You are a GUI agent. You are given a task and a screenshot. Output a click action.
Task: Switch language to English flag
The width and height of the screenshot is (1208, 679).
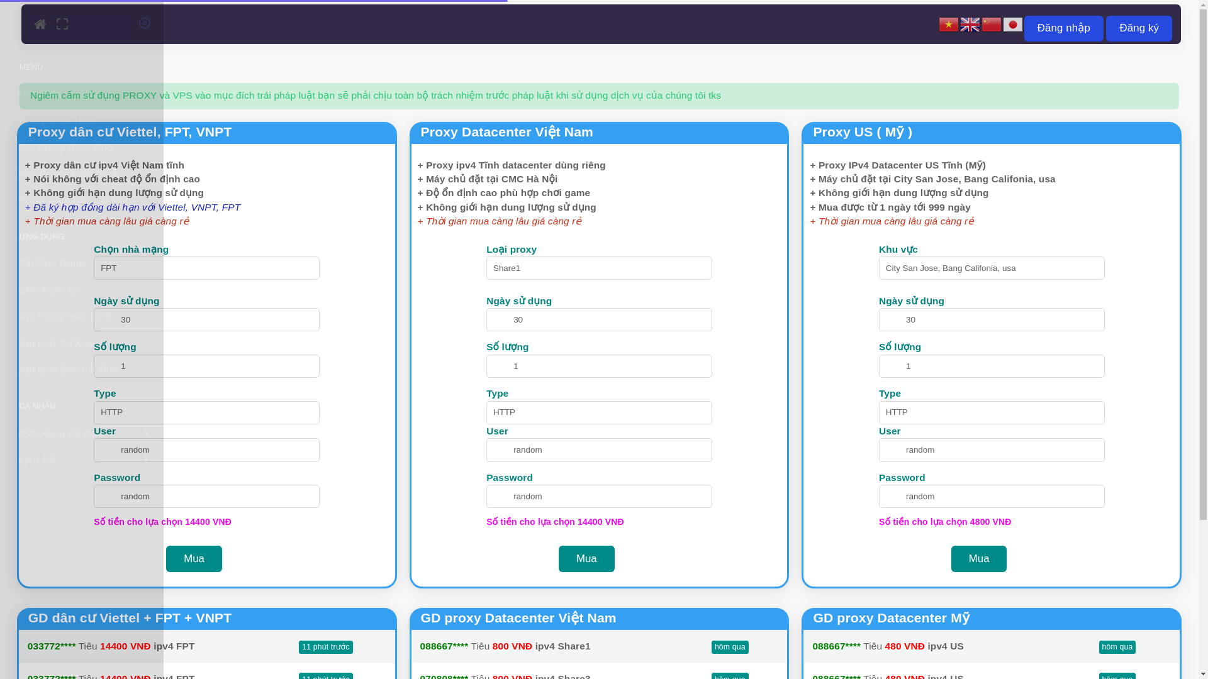970,25
